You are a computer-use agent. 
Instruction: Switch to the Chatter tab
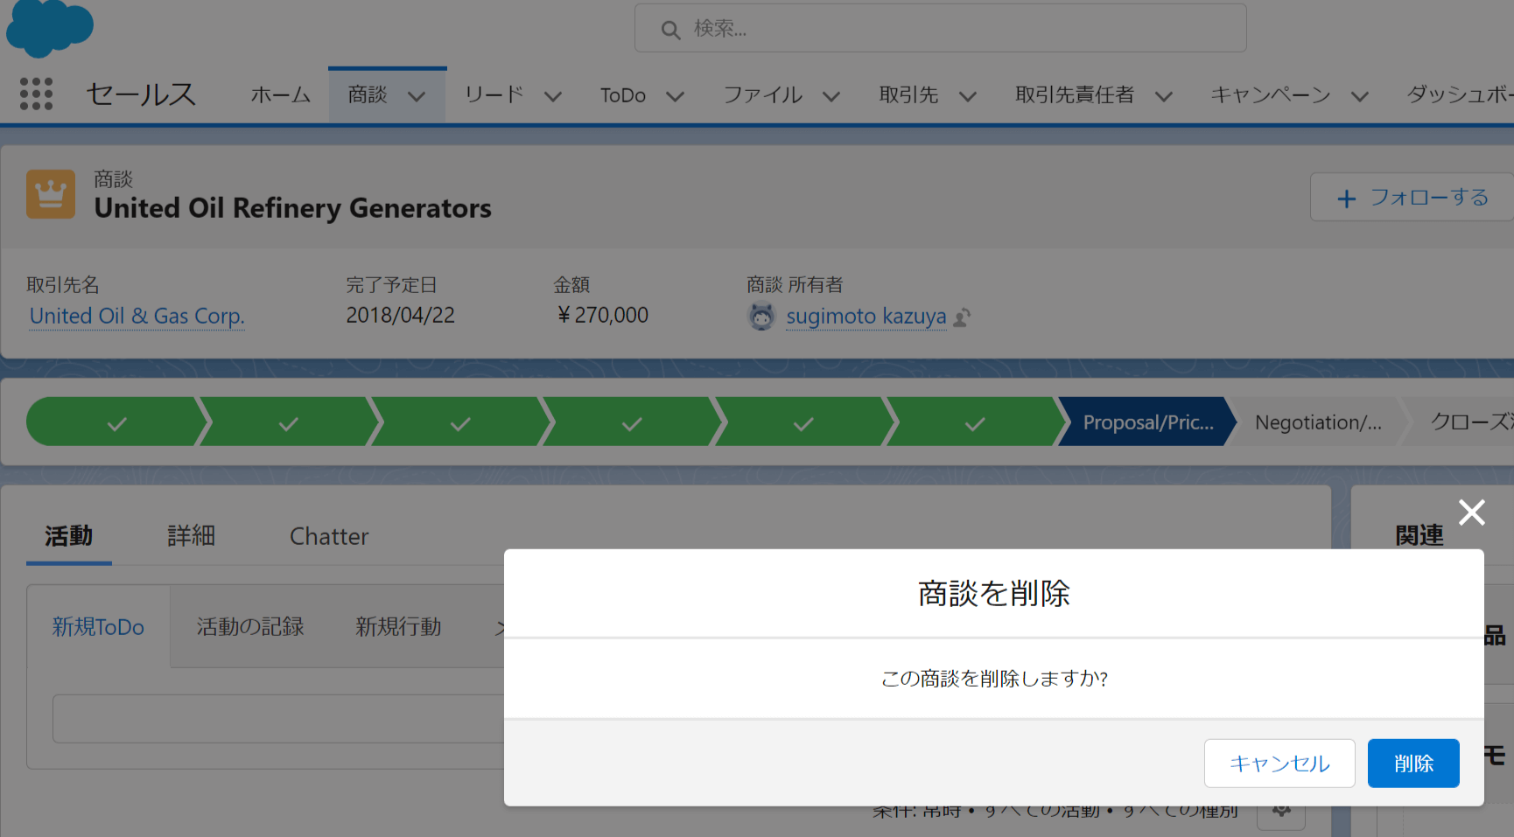(x=329, y=536)
